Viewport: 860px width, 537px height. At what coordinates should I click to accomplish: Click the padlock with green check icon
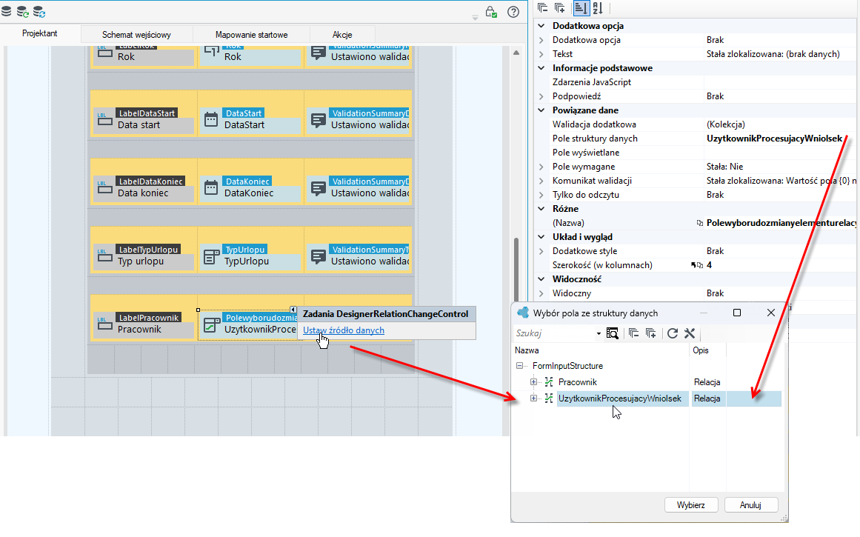(x=491, y=12)
